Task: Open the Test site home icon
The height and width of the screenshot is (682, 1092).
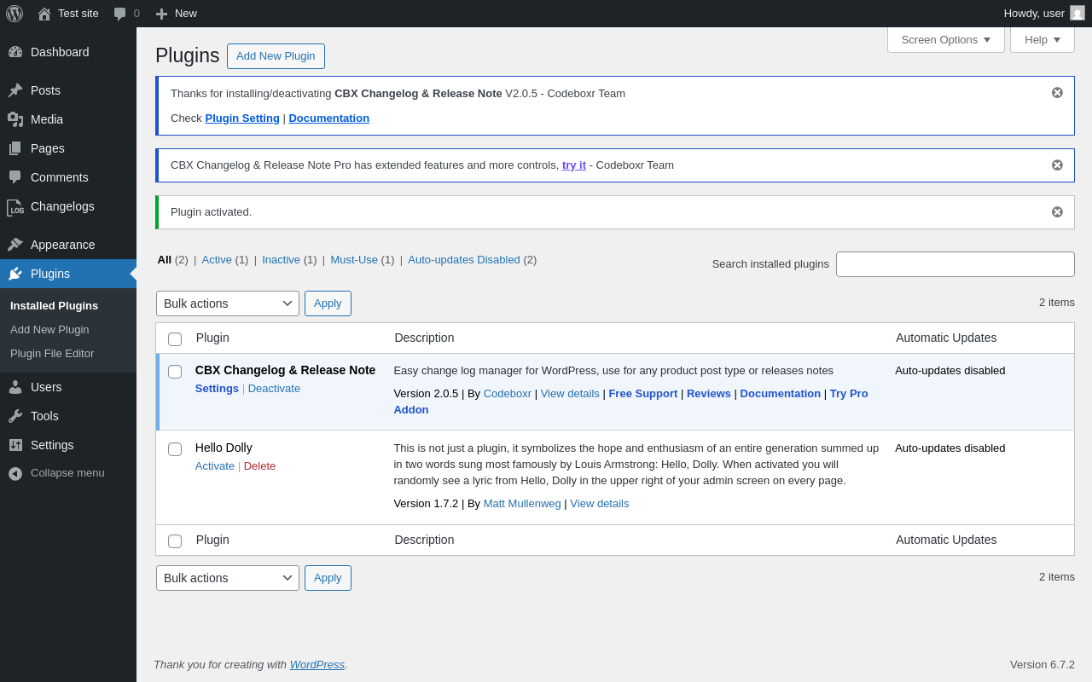Action: coord(44,14)
